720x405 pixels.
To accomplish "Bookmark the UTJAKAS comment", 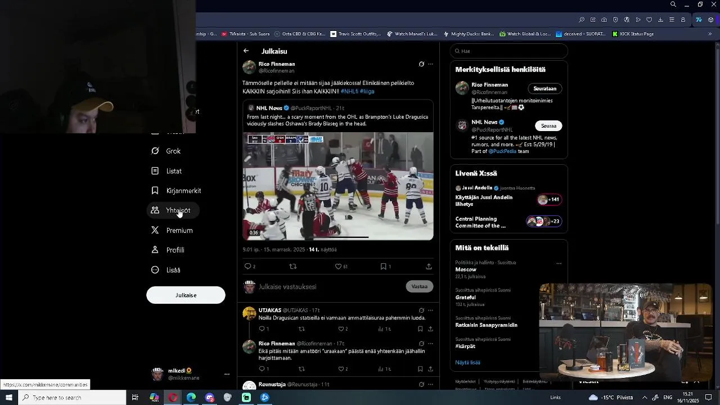I will 420,329.
